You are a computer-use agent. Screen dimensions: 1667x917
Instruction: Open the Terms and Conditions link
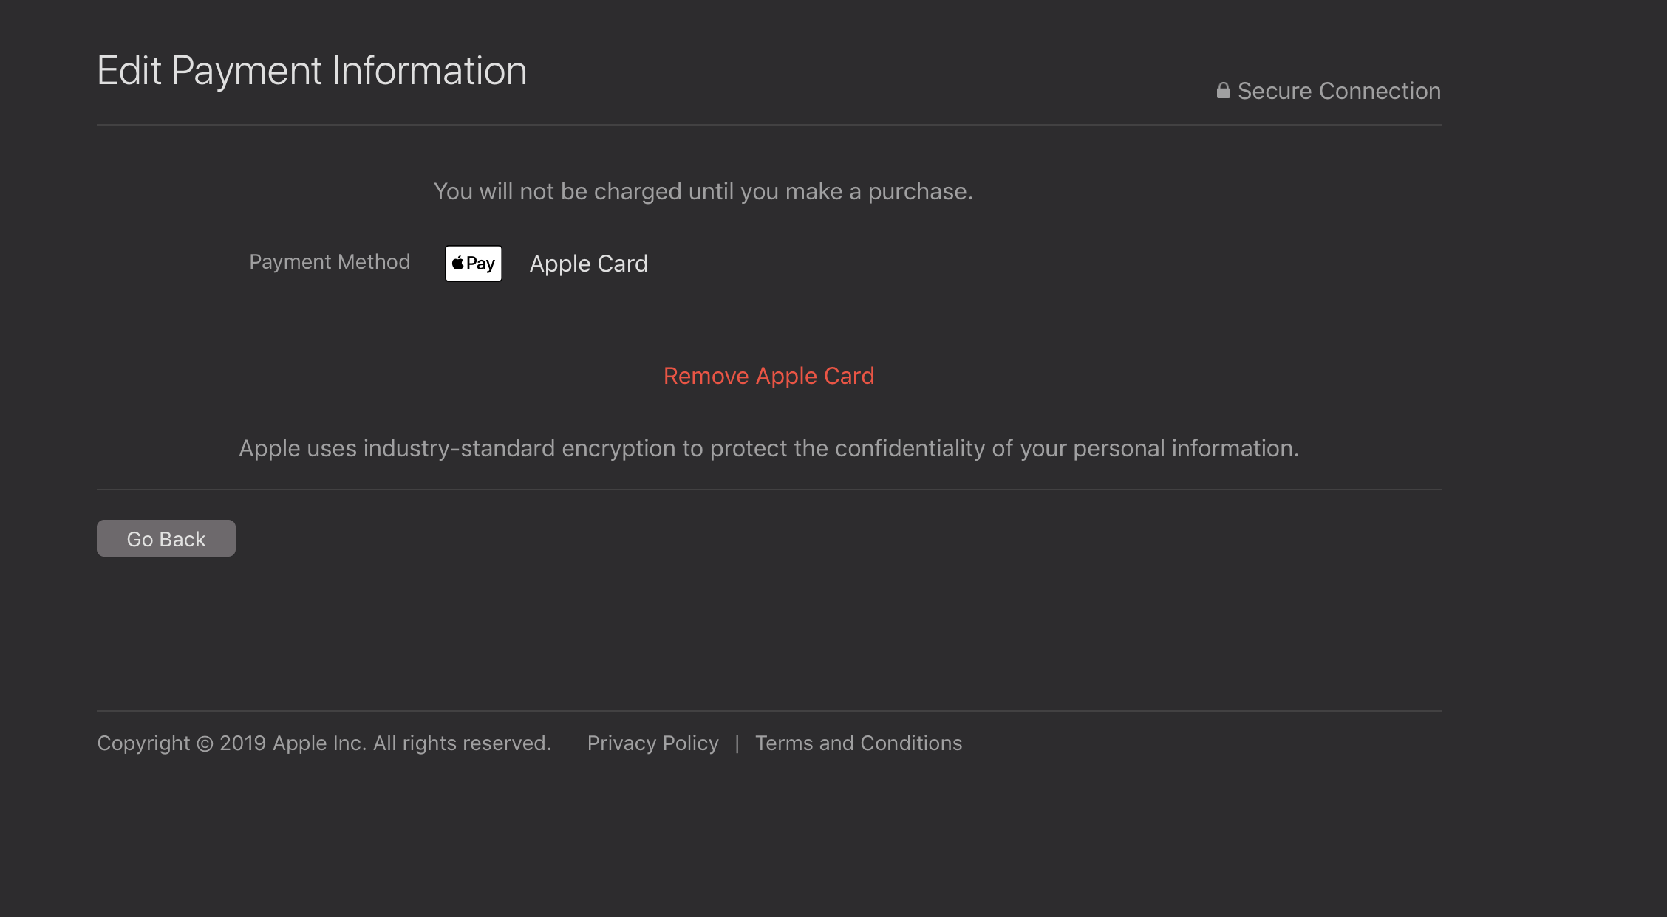858,743
